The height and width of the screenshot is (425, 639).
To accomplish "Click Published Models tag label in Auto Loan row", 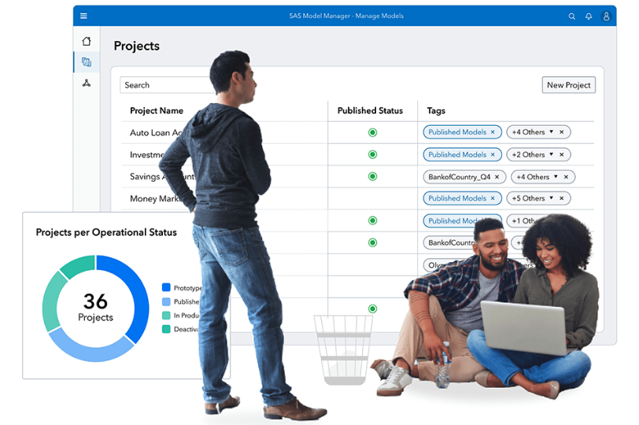I will [457, 132].
